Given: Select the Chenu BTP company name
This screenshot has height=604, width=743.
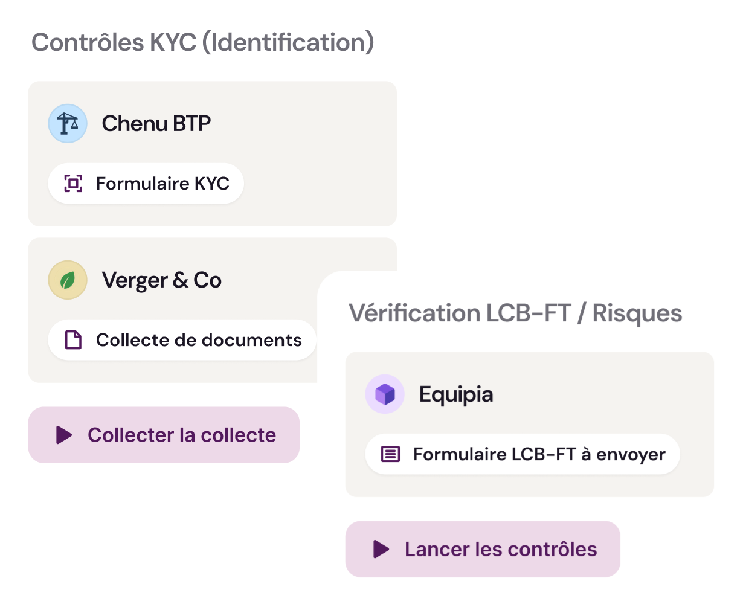Looking at the screenshot, I should tap(156, 123).
